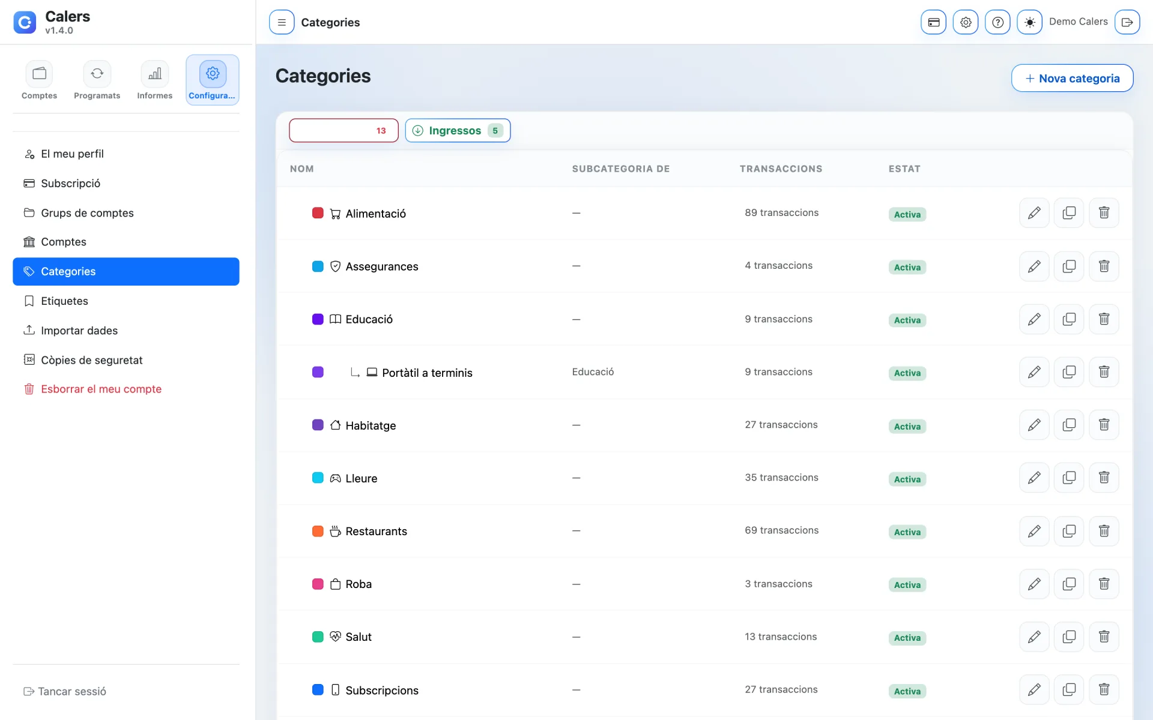Click "Educació" parent cell of Portàtil row
The image size is (1153, 720).
(593, 371)
